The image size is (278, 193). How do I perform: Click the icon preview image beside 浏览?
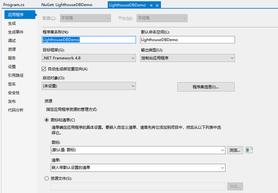pos(249,150)
